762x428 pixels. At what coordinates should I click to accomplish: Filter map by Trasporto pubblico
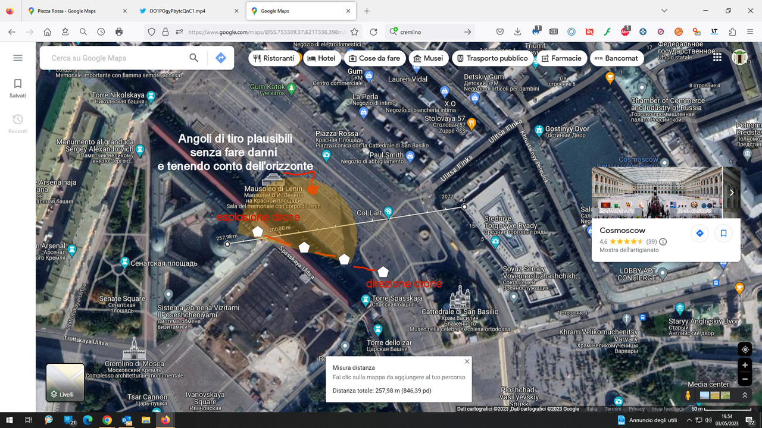pyautogui.click(x=492, y=58)
